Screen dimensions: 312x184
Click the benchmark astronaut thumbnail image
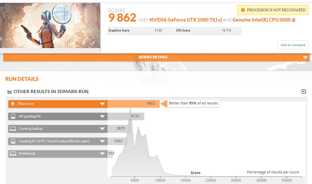[x=50, y=26]
